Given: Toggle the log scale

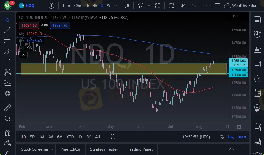Looking at the screenshot, I should click(231, 137).
